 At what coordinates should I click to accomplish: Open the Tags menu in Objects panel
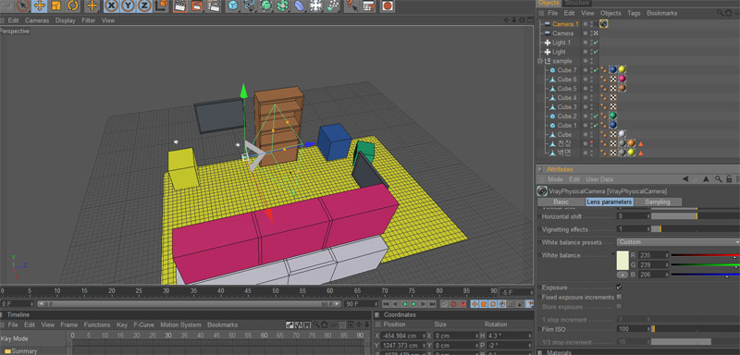[x=634, y=13]
